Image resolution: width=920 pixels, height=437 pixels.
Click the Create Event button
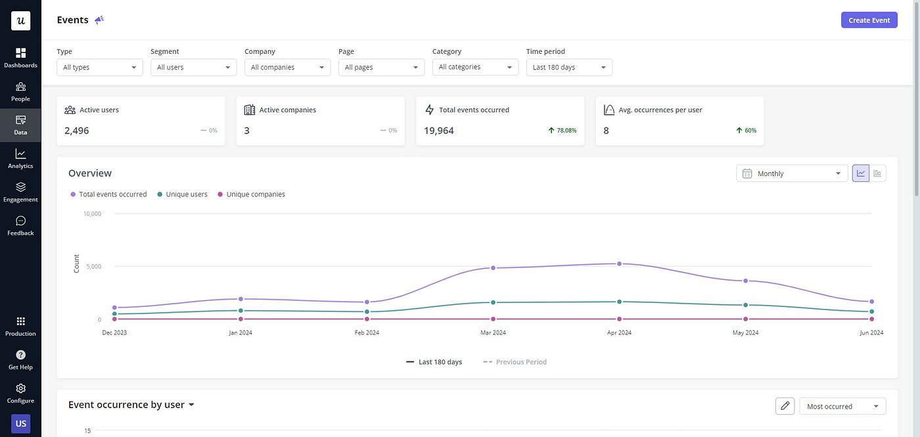point(869,20)
